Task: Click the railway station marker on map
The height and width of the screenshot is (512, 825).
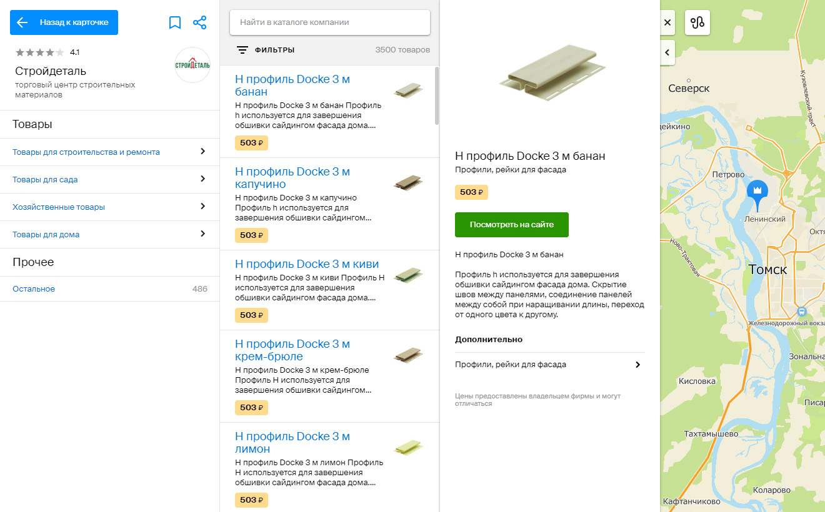Action: (x=802, y=311)
